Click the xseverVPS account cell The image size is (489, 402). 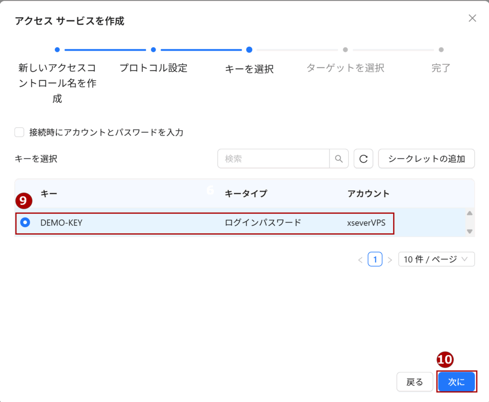tap(366, 223)
